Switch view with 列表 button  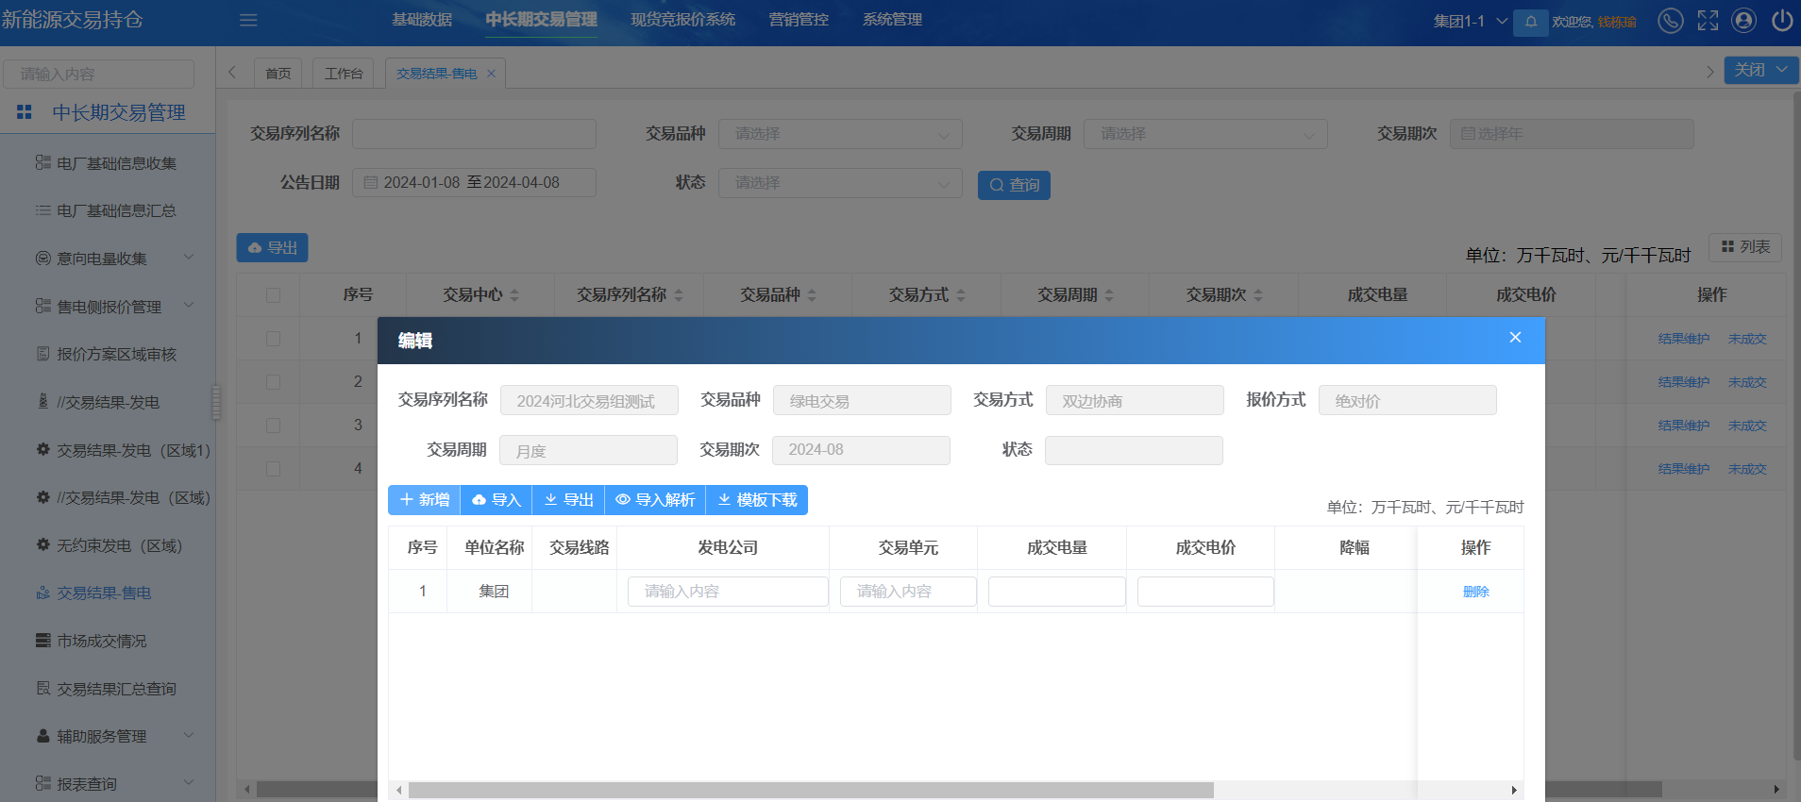[x=1745, y=246]
